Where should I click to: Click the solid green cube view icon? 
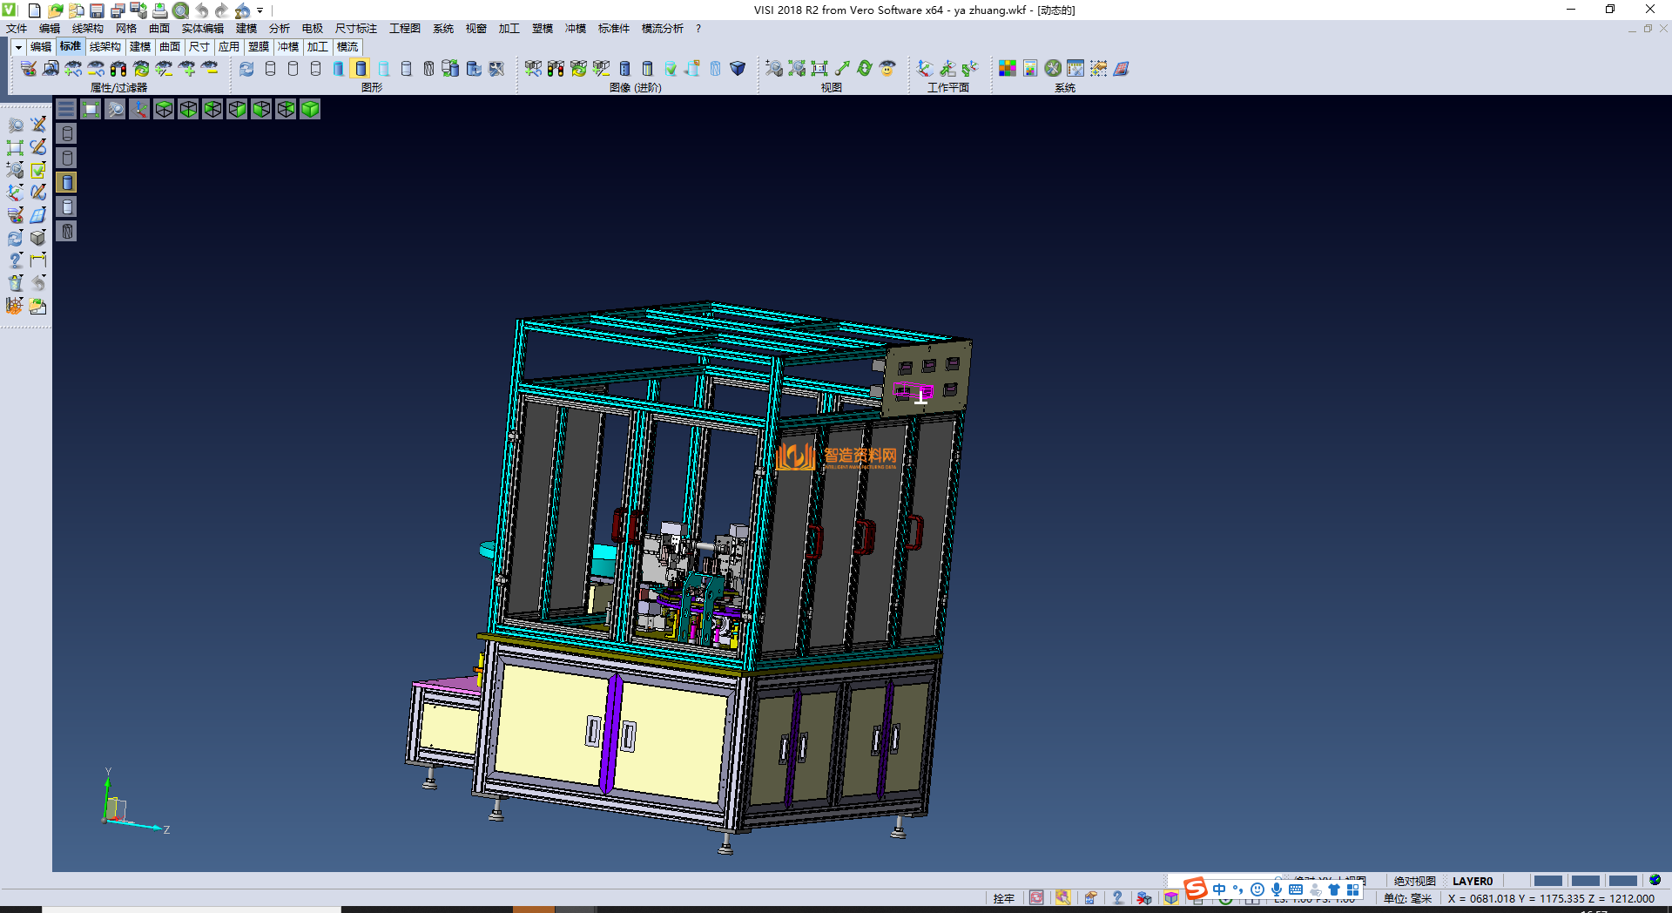click(x=310, y=109)
